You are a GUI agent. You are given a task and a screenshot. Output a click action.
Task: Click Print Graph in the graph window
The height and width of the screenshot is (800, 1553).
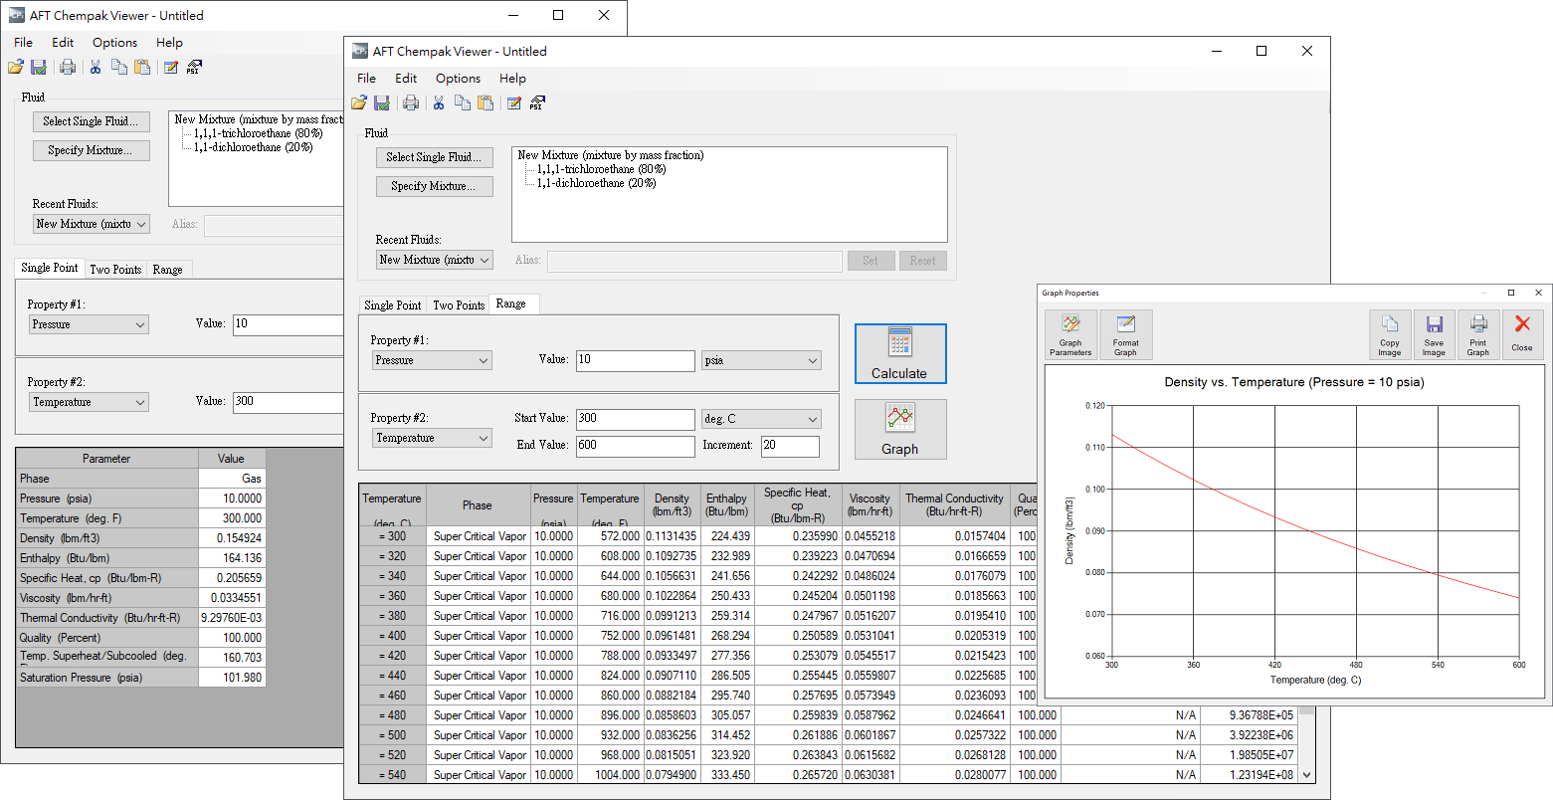point(1478,335)
